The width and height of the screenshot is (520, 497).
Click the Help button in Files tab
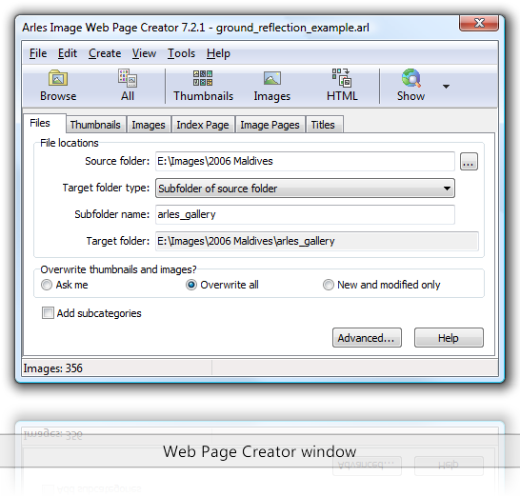point(449,338)
